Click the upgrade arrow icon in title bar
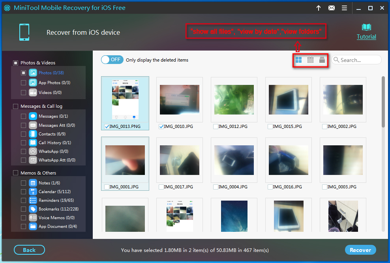Image resolution: width=390 pixels, height=263 pixels. (319, 8)
